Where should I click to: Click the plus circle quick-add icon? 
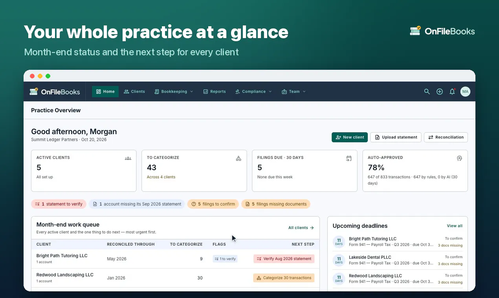tap(440, 92)
